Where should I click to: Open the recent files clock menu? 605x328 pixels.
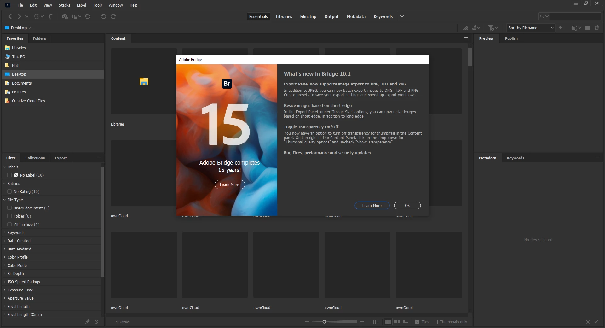click(x=39, y=16)
